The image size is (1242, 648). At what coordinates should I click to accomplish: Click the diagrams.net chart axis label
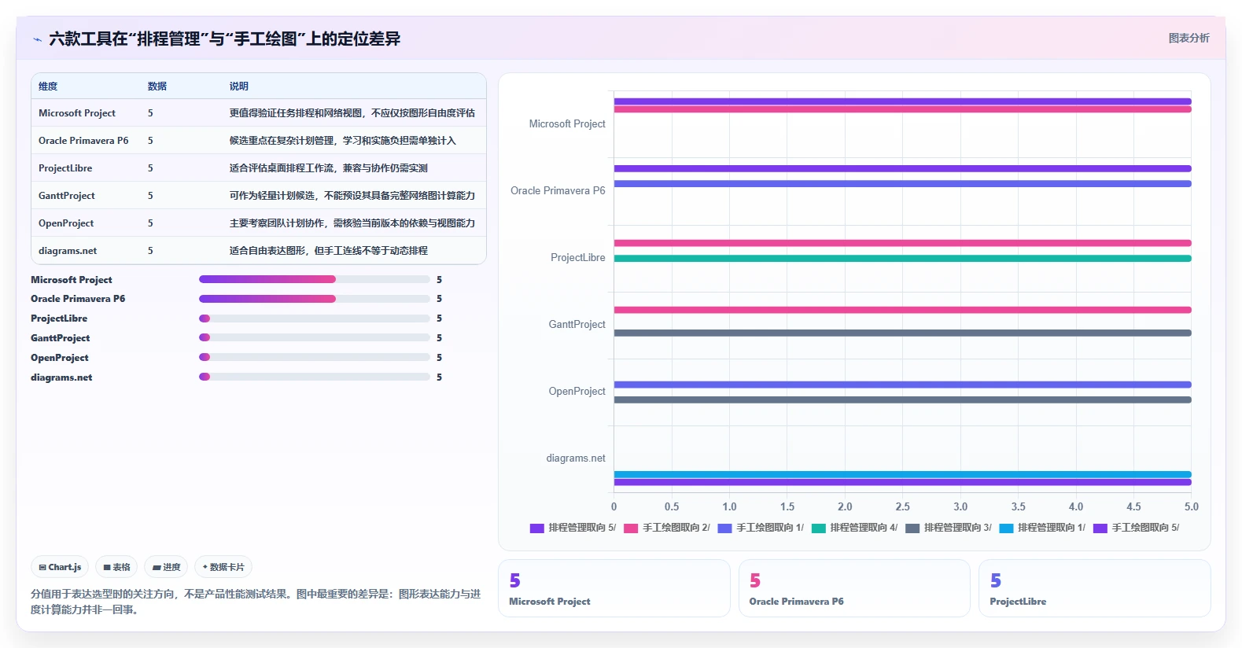coord(576,458)
